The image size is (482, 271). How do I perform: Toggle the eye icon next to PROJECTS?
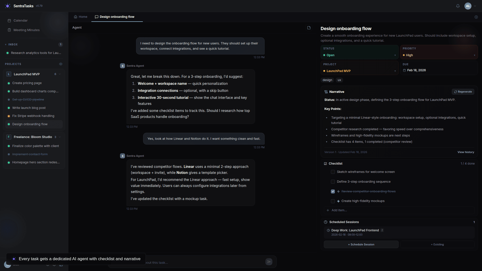pos(61,64)
